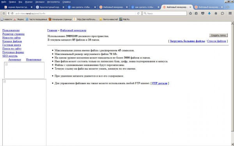The width and height of the screenshot is (234, 146).
Task: Open a new tab with the plus button
Action: (228, 7)
